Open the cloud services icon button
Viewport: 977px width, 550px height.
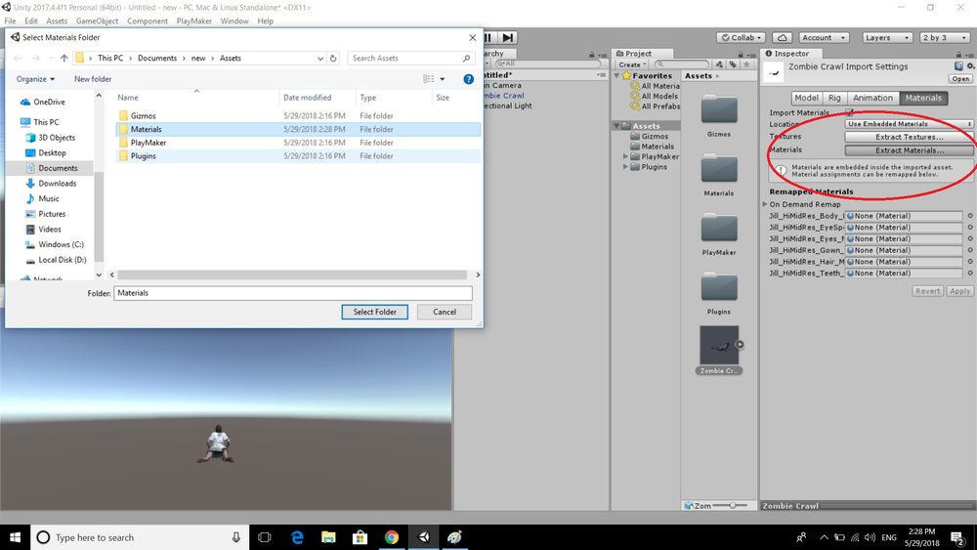(x=782, y=37)
